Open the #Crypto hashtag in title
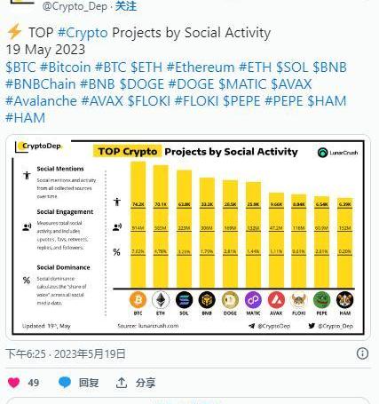This screenshot has width=379, height=404. [x=83, y=33]
